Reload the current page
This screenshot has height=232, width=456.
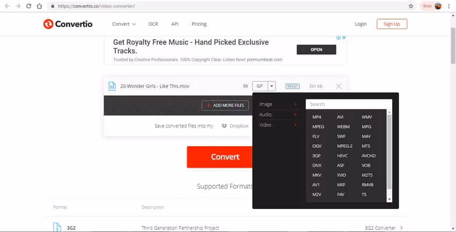(x=28, y=6)
